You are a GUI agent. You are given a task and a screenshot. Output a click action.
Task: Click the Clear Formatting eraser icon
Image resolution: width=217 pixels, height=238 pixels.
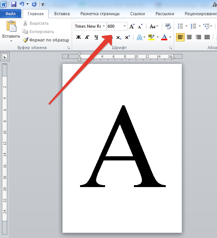click(x=168, y=26)
